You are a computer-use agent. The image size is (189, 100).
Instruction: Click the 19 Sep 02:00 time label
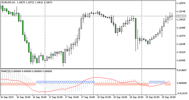click(x=153, y=97)
